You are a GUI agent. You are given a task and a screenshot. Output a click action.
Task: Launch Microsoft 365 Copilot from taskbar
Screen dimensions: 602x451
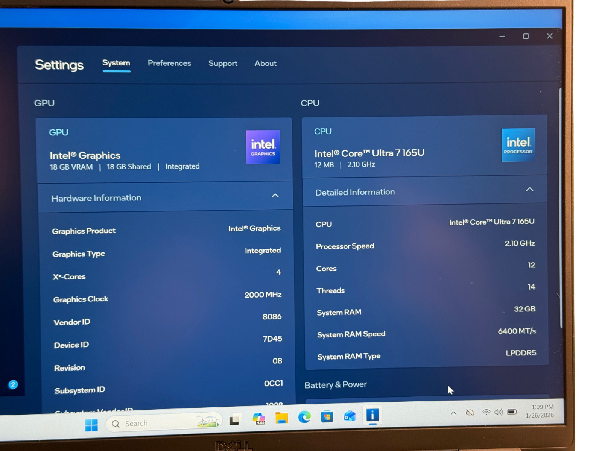tap(259, 418)
